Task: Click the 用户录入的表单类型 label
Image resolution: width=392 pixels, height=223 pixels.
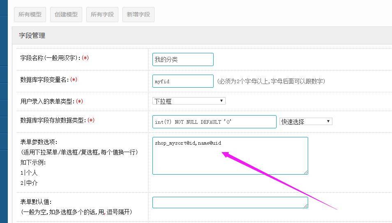Action: (51, 101)
